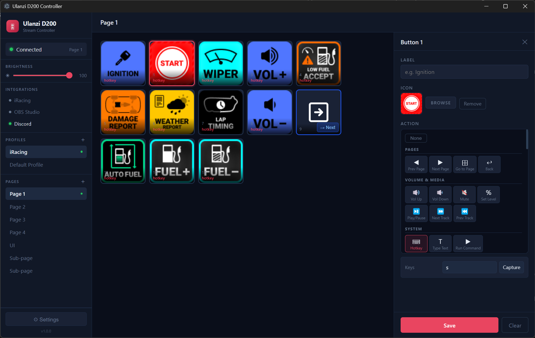
Task: Click the v1.0.0 version text
Action: pos(46,331)
